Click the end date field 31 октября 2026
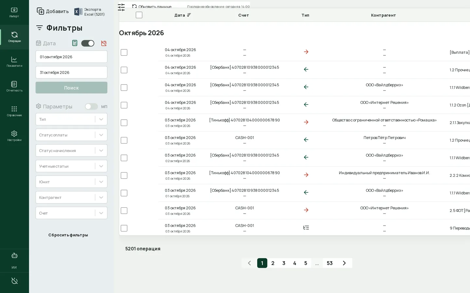 tap(71, 72)
